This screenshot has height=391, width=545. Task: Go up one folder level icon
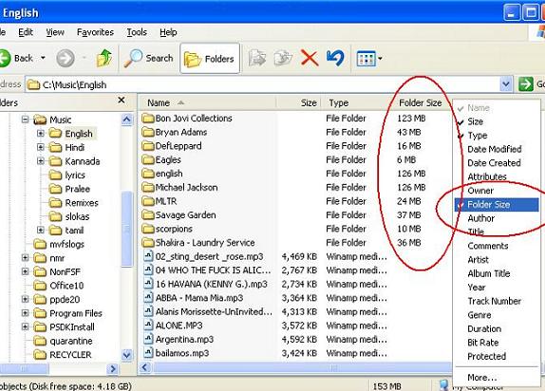click(x=104, y=58)
